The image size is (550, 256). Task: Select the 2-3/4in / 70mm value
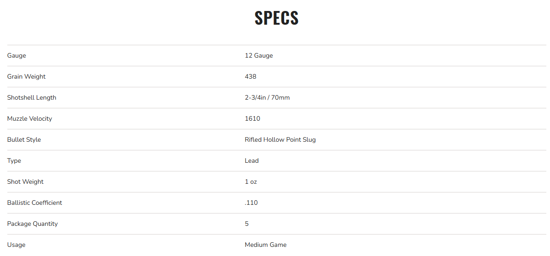click(x=267, y=98)
